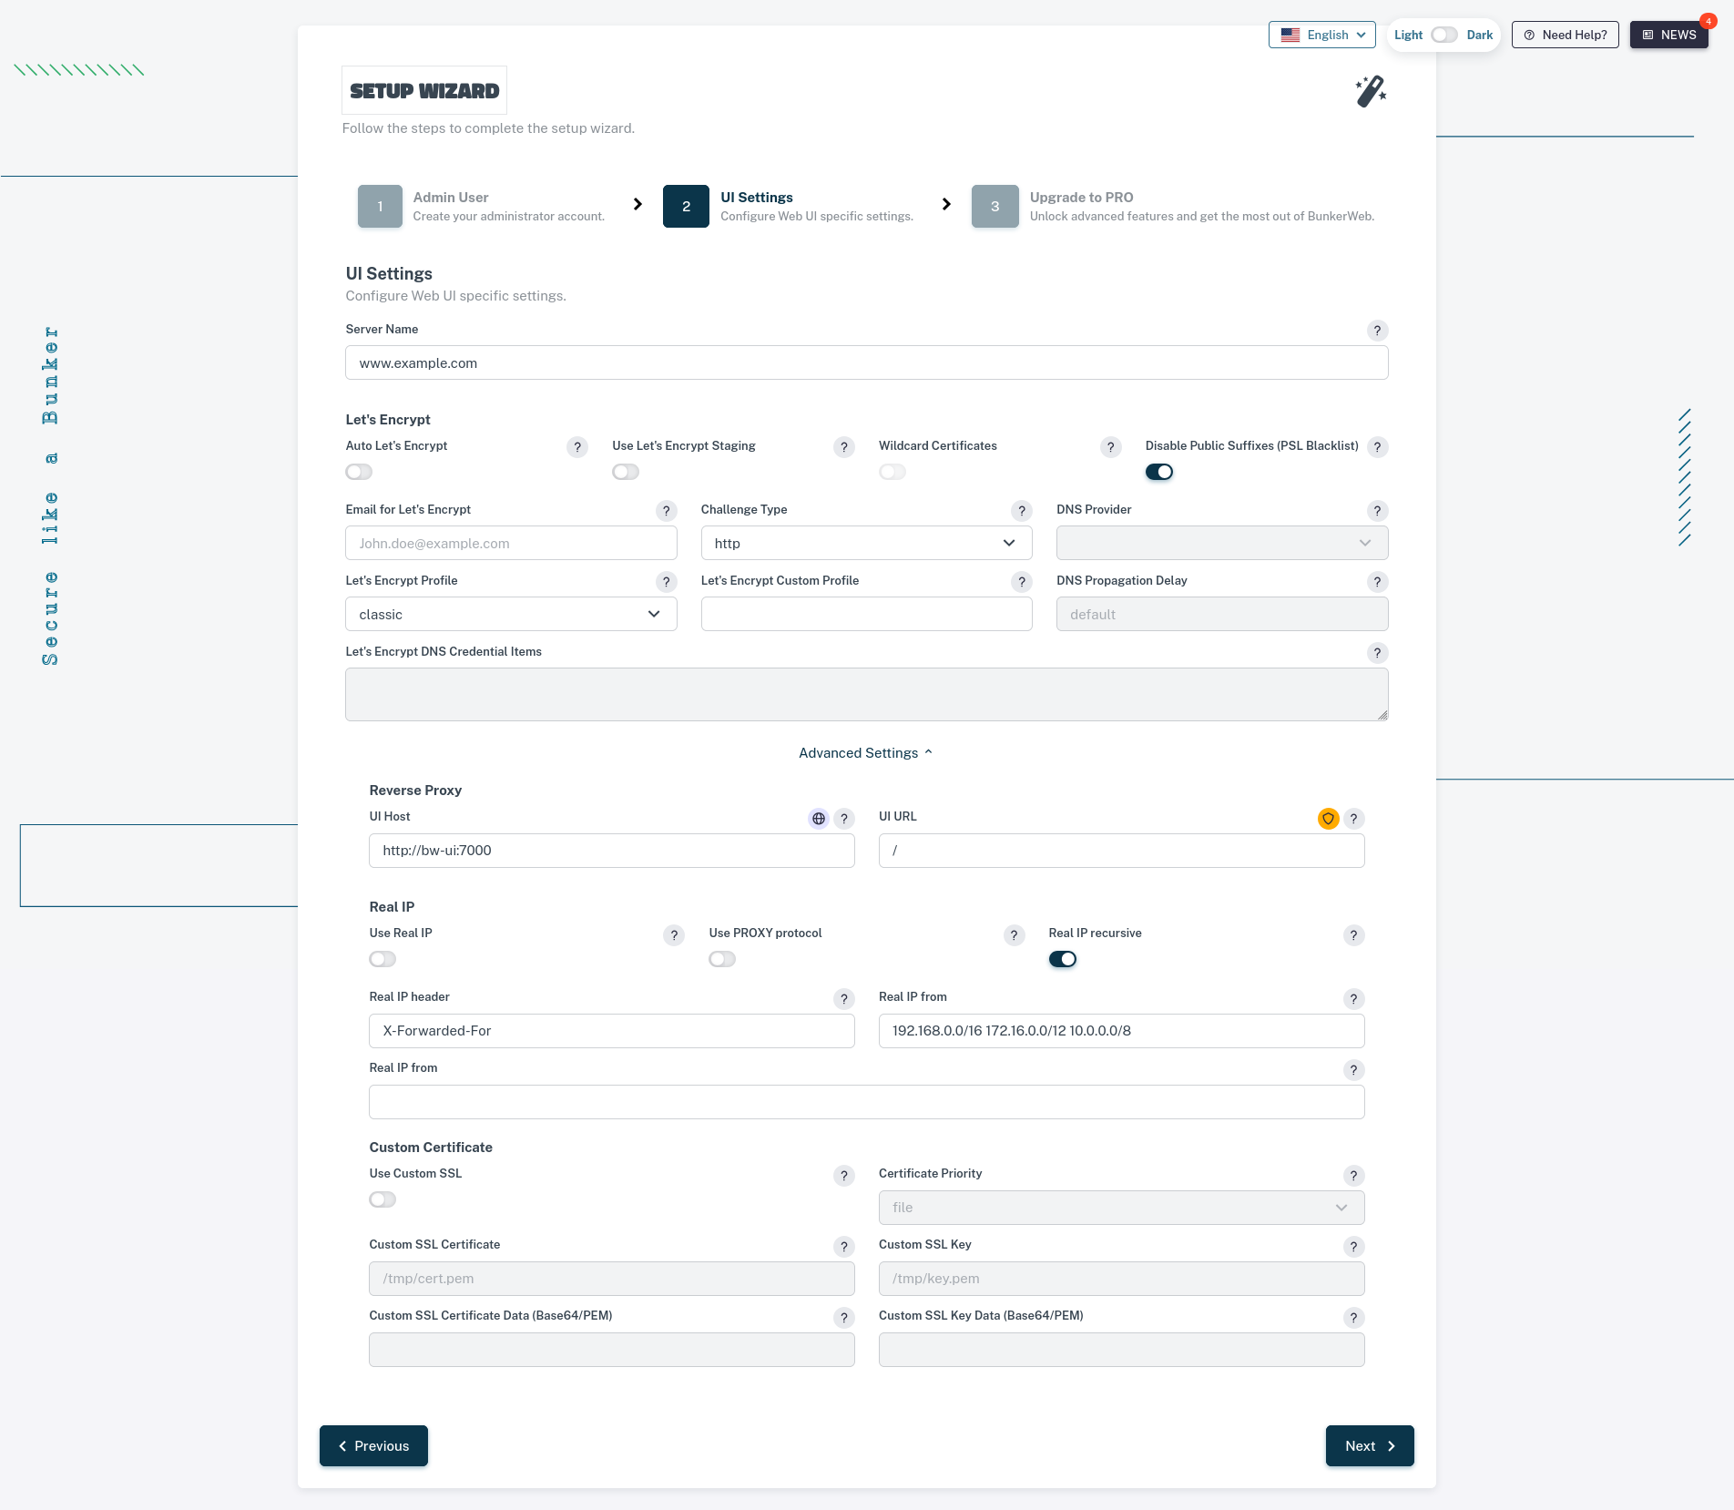Viewport: 1734px width, 1510px height.
Task: Show help for Certificate Priority
Action: pyautogui.click(x=1353, y=1176)
